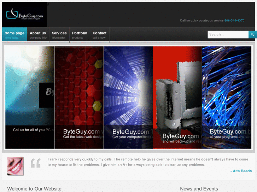Focus the Search text field
257x192 pixels.
coord(228,35)
